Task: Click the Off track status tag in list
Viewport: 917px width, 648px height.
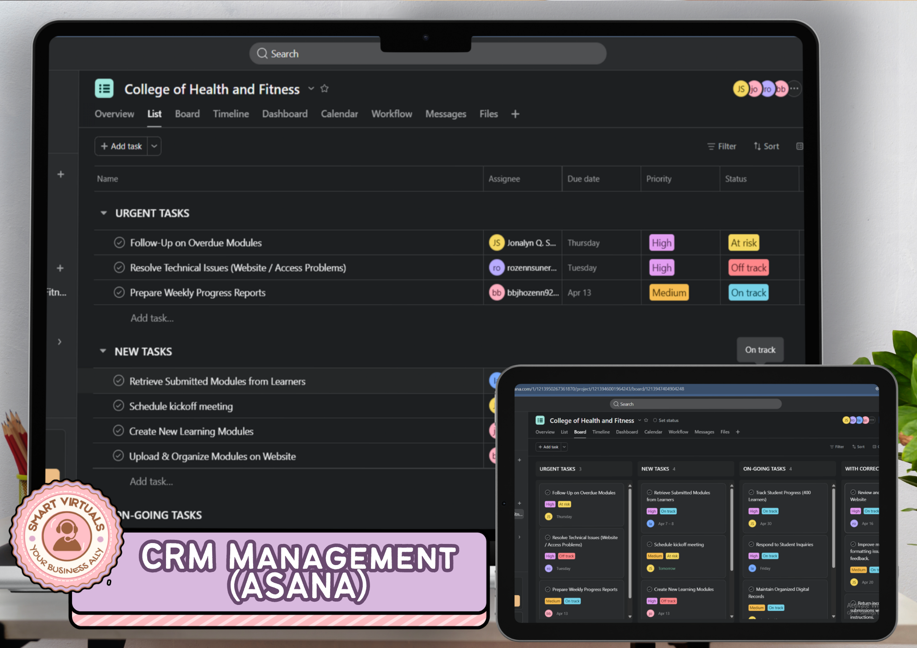Action: click(x=748, y=268)
